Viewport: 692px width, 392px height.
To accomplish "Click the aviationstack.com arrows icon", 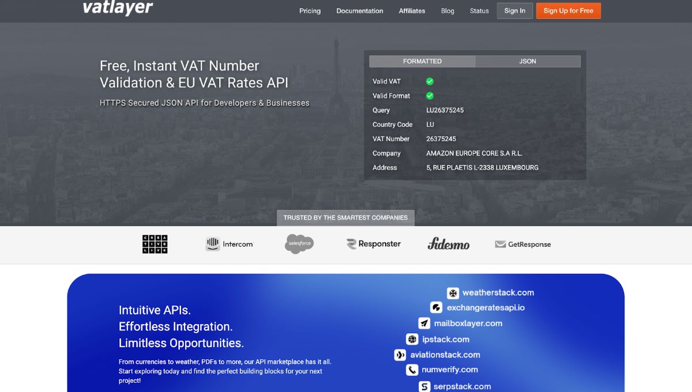I will (x=400, y=355).
